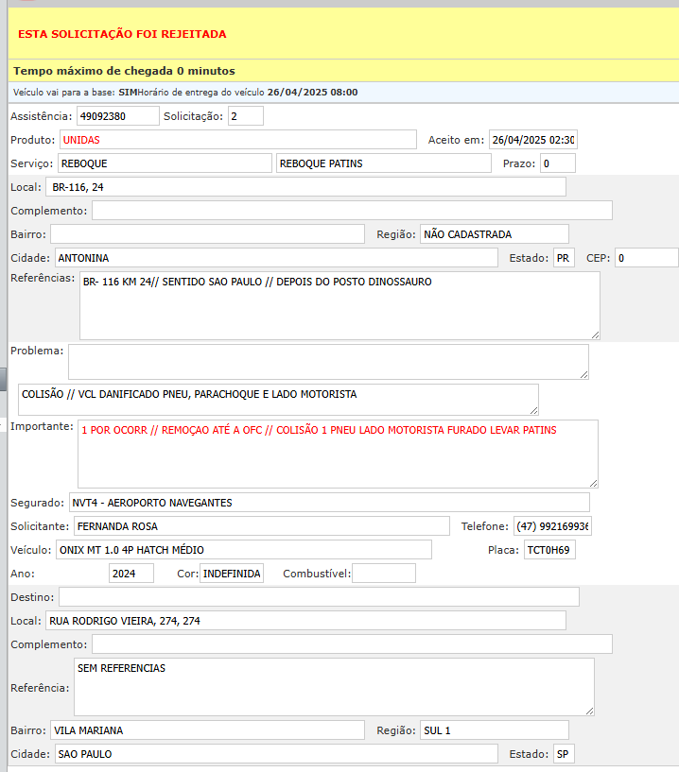
Task: Click the Bairro field VILA MARIANA
Action: point(207,730)
